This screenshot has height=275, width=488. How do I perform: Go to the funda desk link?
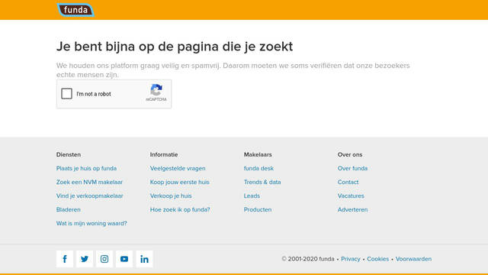click(258, 168)
